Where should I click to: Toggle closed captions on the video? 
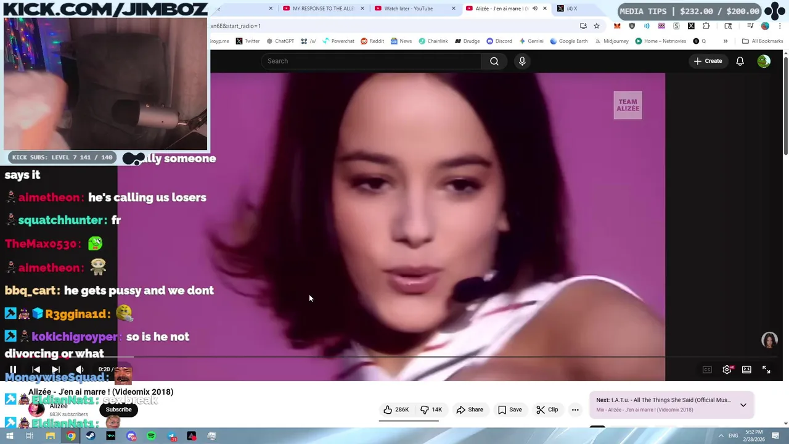[x=707, y=369]
